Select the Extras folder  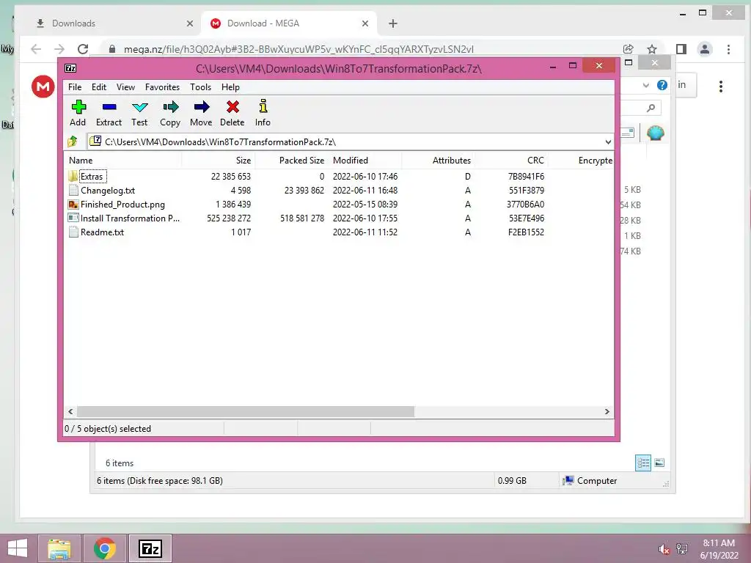pyautogui.click(x=92, y=177)
